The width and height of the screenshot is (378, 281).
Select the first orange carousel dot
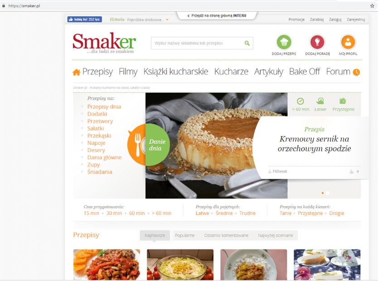[323, 193]
